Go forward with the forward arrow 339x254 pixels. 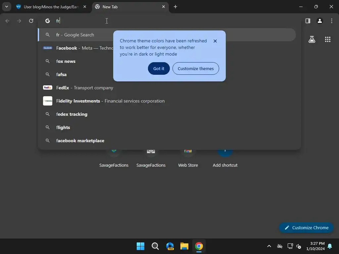[19, 21]
